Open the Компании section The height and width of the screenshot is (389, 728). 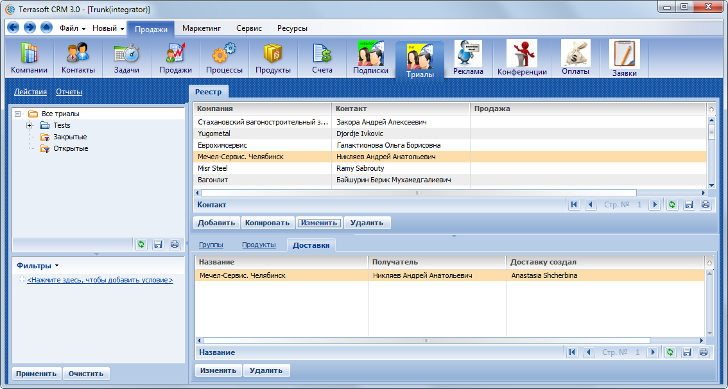tap(30, 58)
